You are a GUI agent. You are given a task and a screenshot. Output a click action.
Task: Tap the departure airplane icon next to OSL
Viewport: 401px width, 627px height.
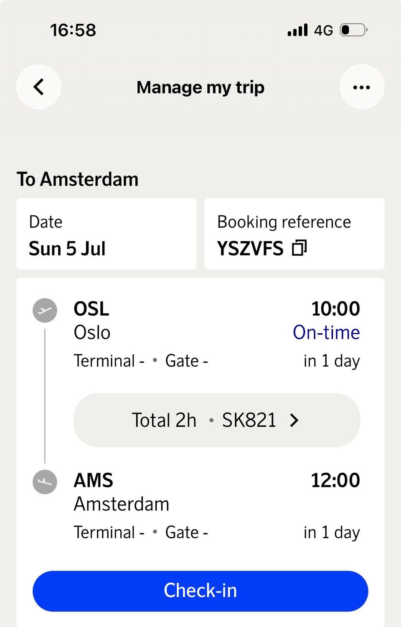(x=45, y=310)
